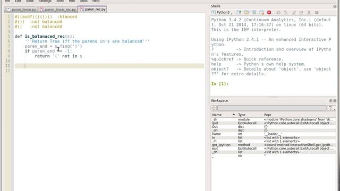Click the 'This is the IEP interpreter.' text
This screenshot has width=340, height=191.
point(246,30)
